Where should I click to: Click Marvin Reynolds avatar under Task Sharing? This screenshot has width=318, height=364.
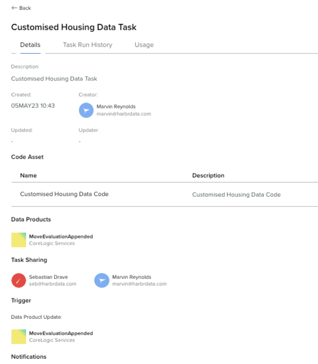(x=102, y=280)
